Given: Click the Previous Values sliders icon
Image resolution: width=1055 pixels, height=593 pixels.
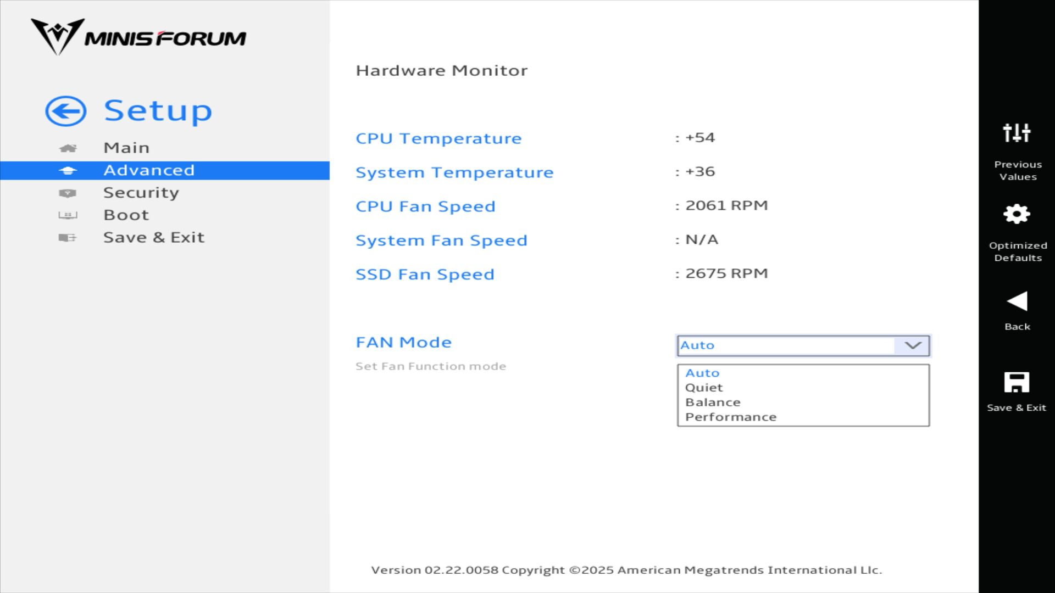Looking at the screenshot, I should [x=1017, y=133].
